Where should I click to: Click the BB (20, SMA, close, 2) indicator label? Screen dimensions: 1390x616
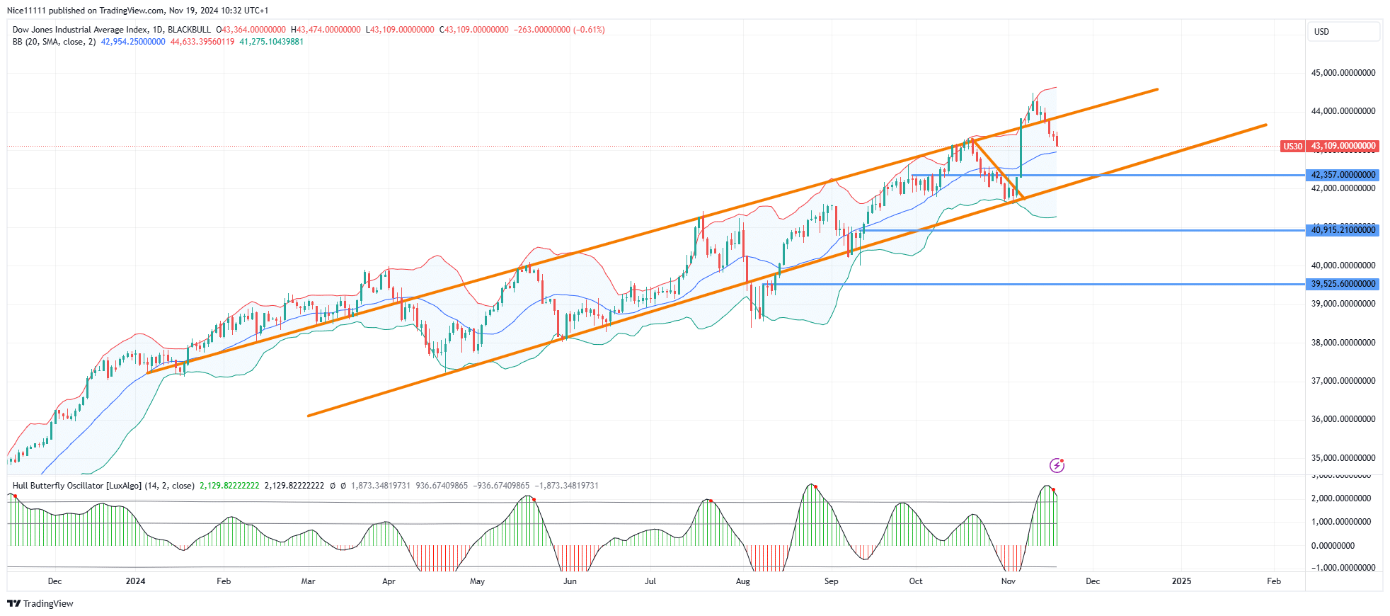click(54, 42)
